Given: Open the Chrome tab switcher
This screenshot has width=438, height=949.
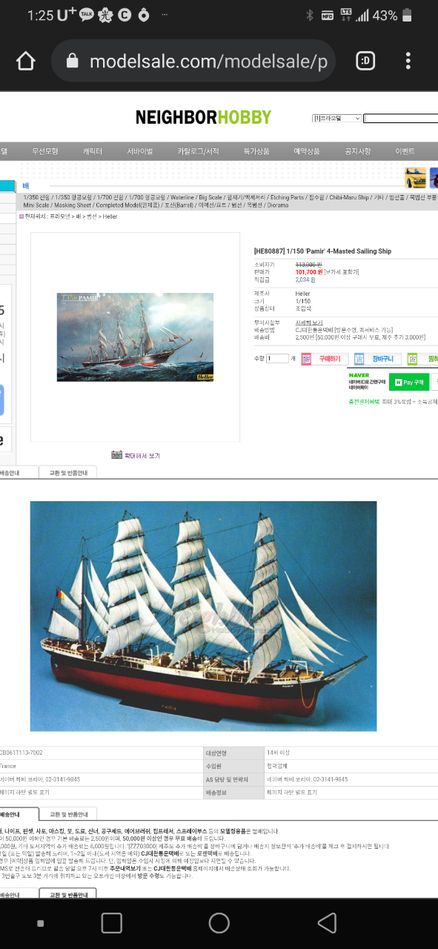Looking at the screenshot, I should tap(365, 62).
